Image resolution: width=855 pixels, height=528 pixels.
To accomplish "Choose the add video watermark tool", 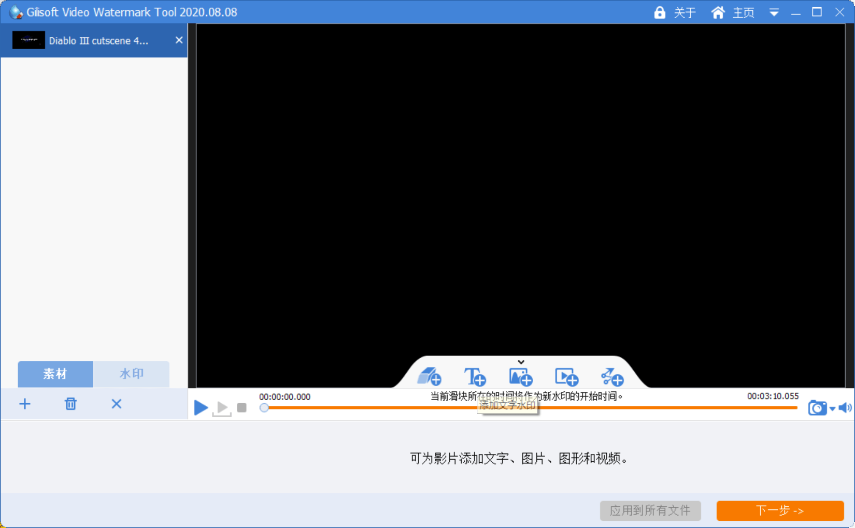I will (566, 376).
